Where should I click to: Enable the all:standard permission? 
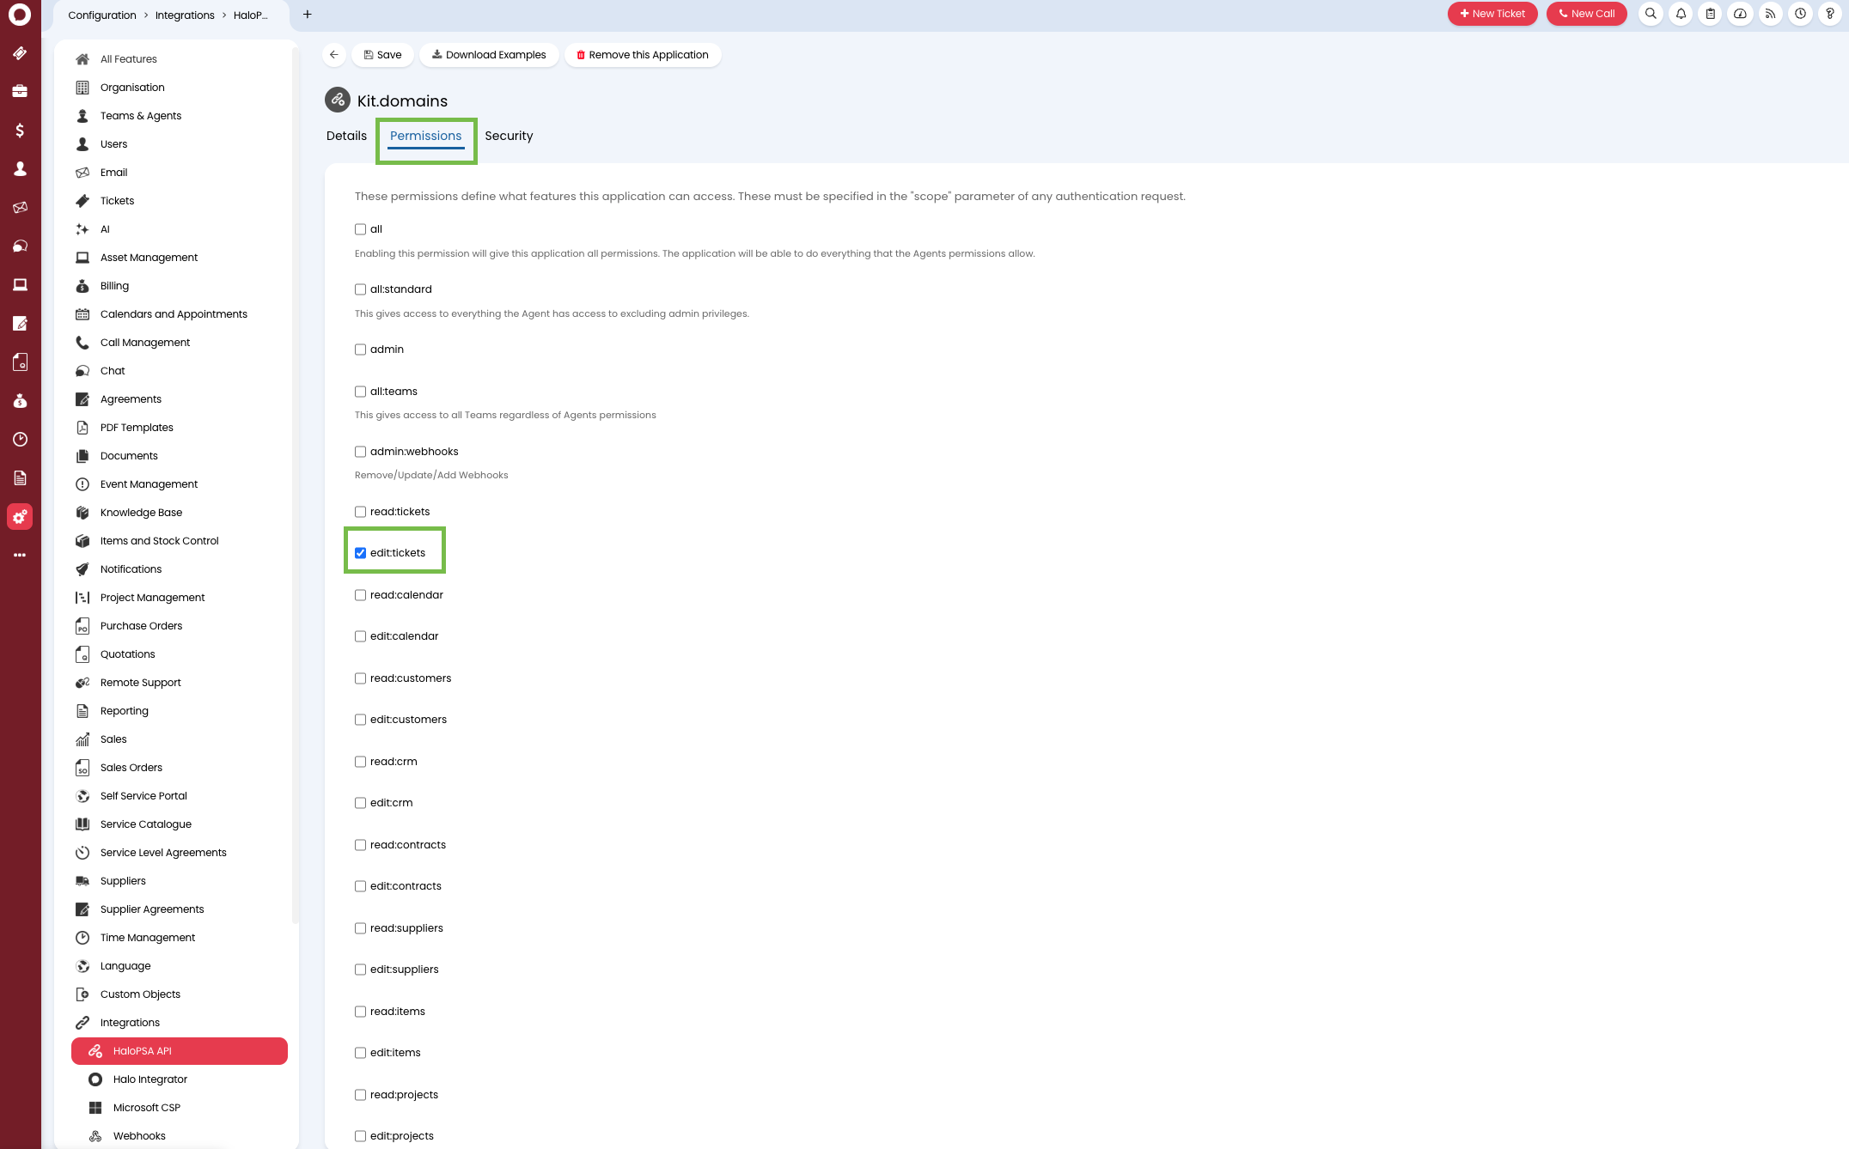click(x=360, y=289)
